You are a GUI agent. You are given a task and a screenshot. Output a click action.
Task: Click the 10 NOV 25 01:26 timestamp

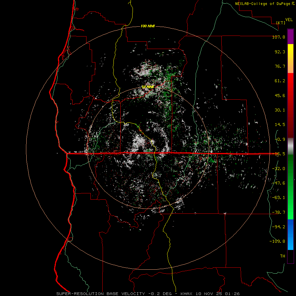pyautogui.click(x=217, y=294)
